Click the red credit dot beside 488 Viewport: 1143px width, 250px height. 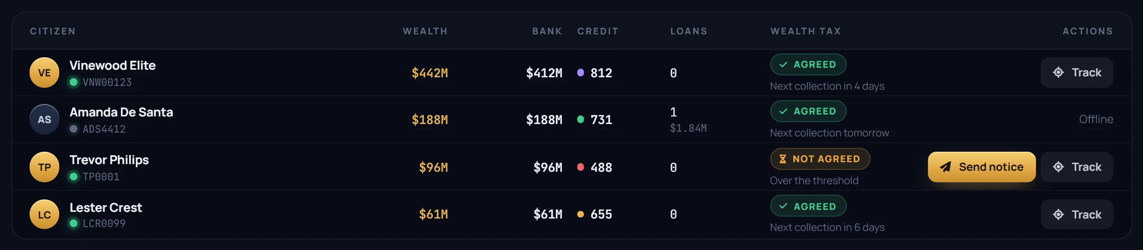(x=581, y=167)
